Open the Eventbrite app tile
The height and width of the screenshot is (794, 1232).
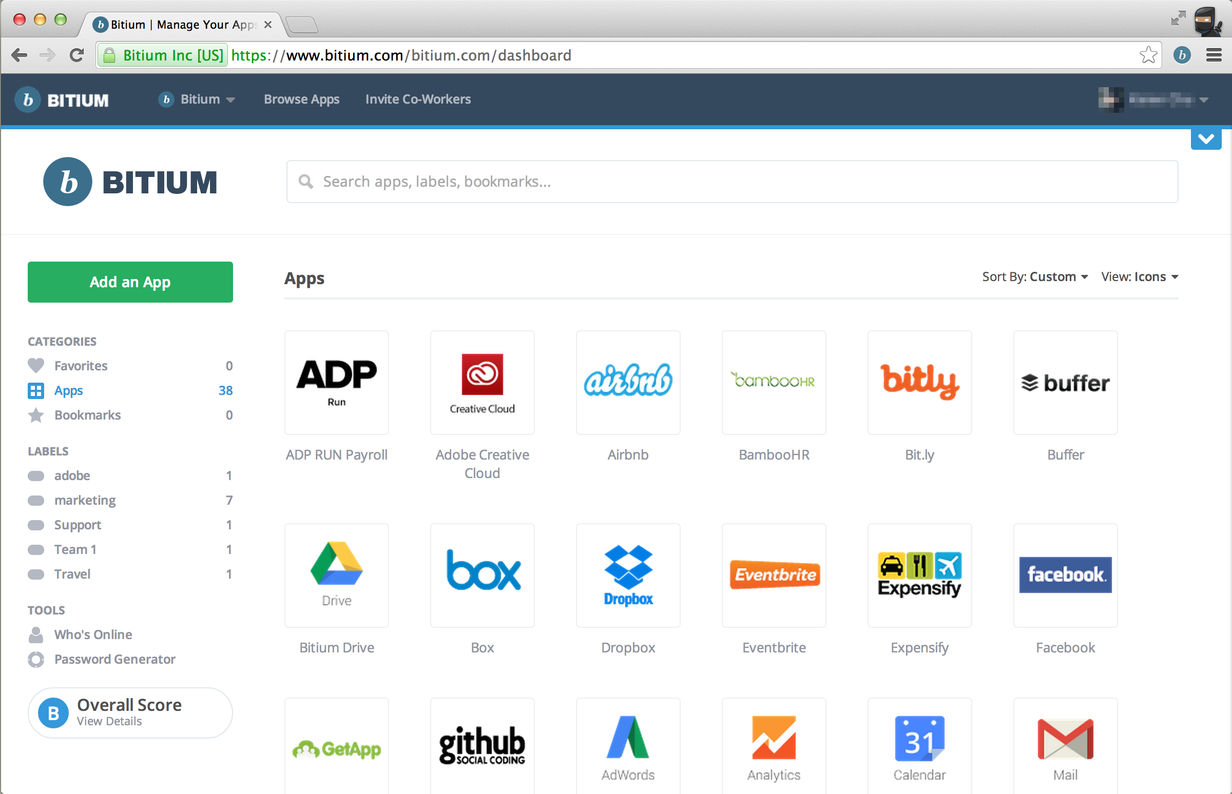[774, 575]
